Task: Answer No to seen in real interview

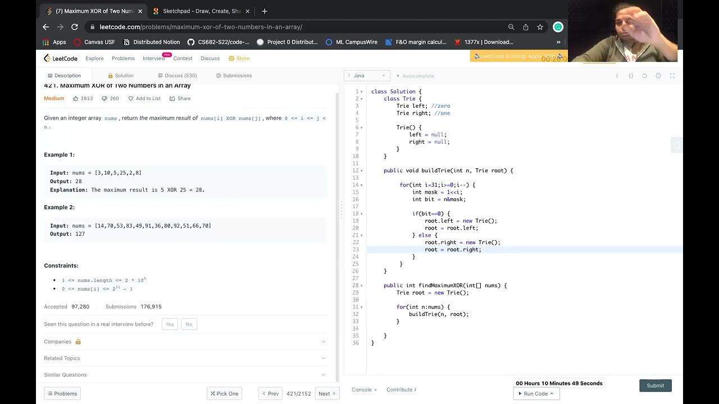Action: 189,324
